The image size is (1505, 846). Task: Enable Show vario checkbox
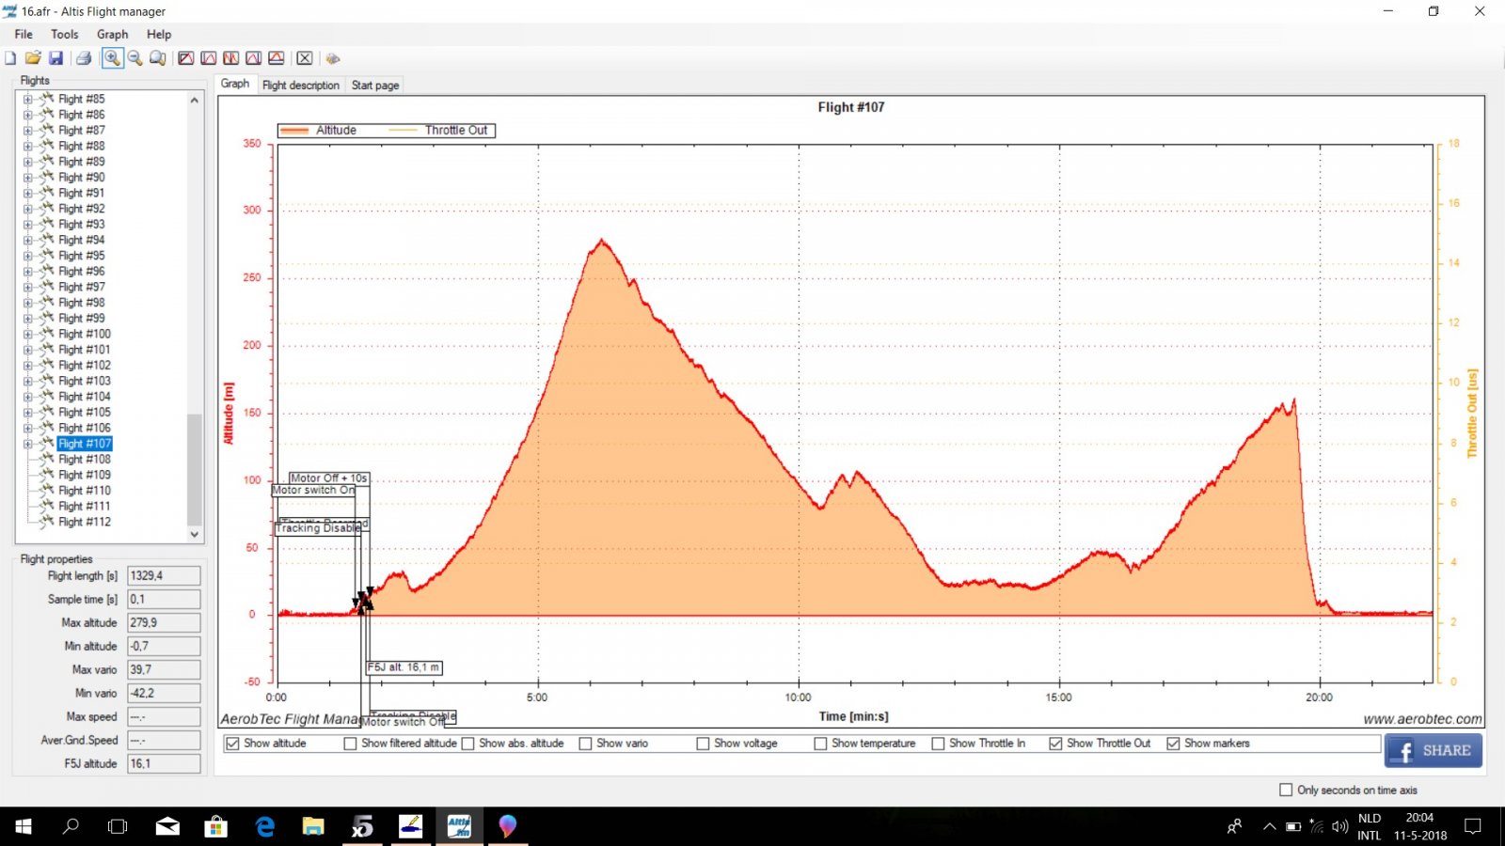coord(585,744)
